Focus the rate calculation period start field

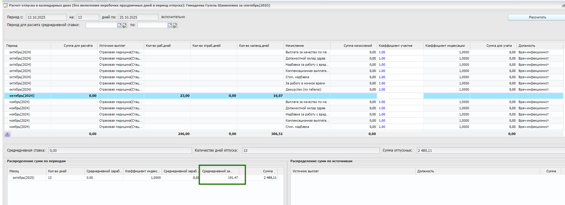click(101, 25)
